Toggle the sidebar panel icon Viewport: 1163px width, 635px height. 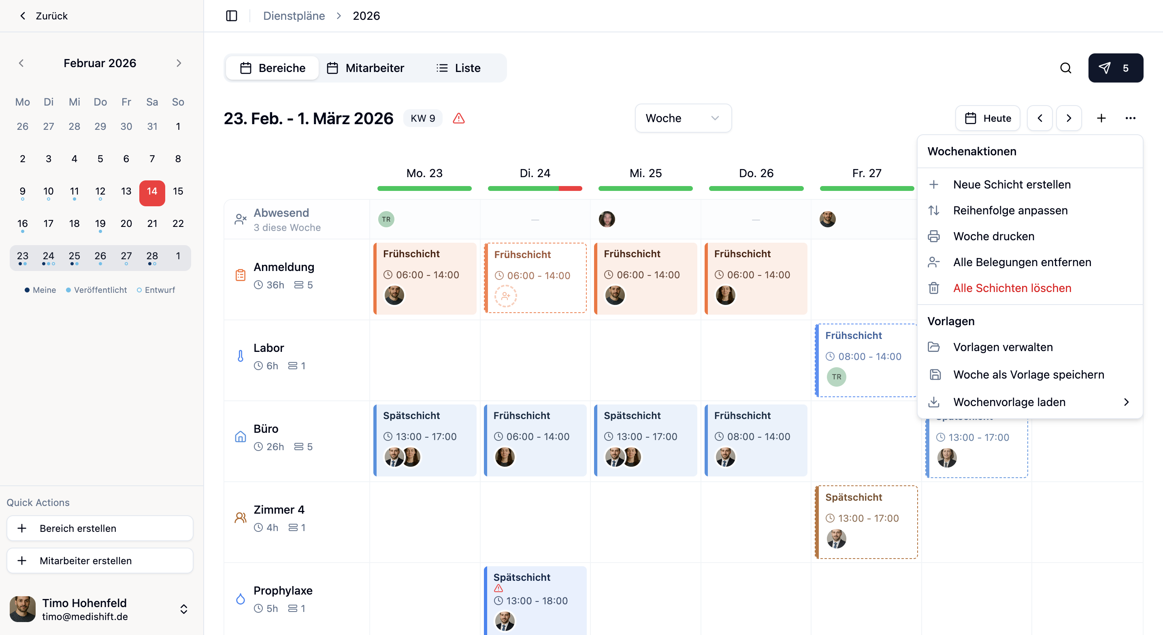(x=232, y=16)
